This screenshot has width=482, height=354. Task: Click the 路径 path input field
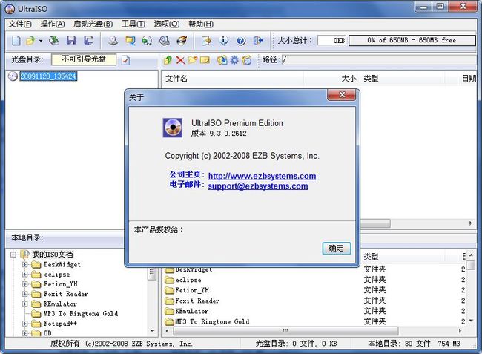379,60
